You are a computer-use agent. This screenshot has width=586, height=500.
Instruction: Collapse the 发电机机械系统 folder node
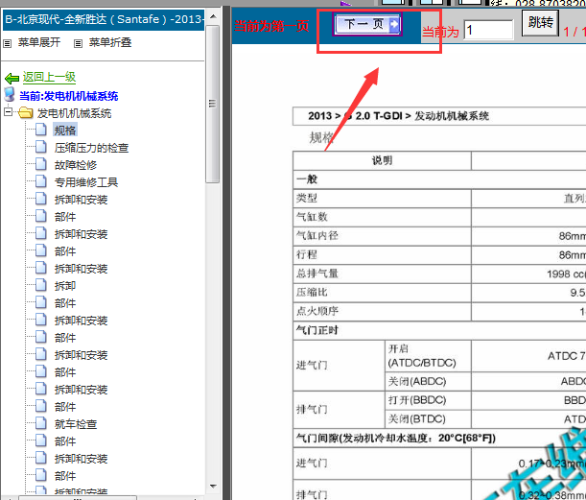point(9,111)
